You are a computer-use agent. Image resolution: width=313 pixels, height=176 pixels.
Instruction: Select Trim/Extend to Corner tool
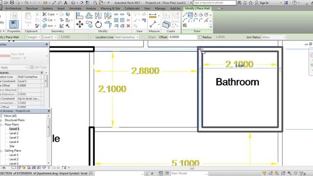[108, 24]
